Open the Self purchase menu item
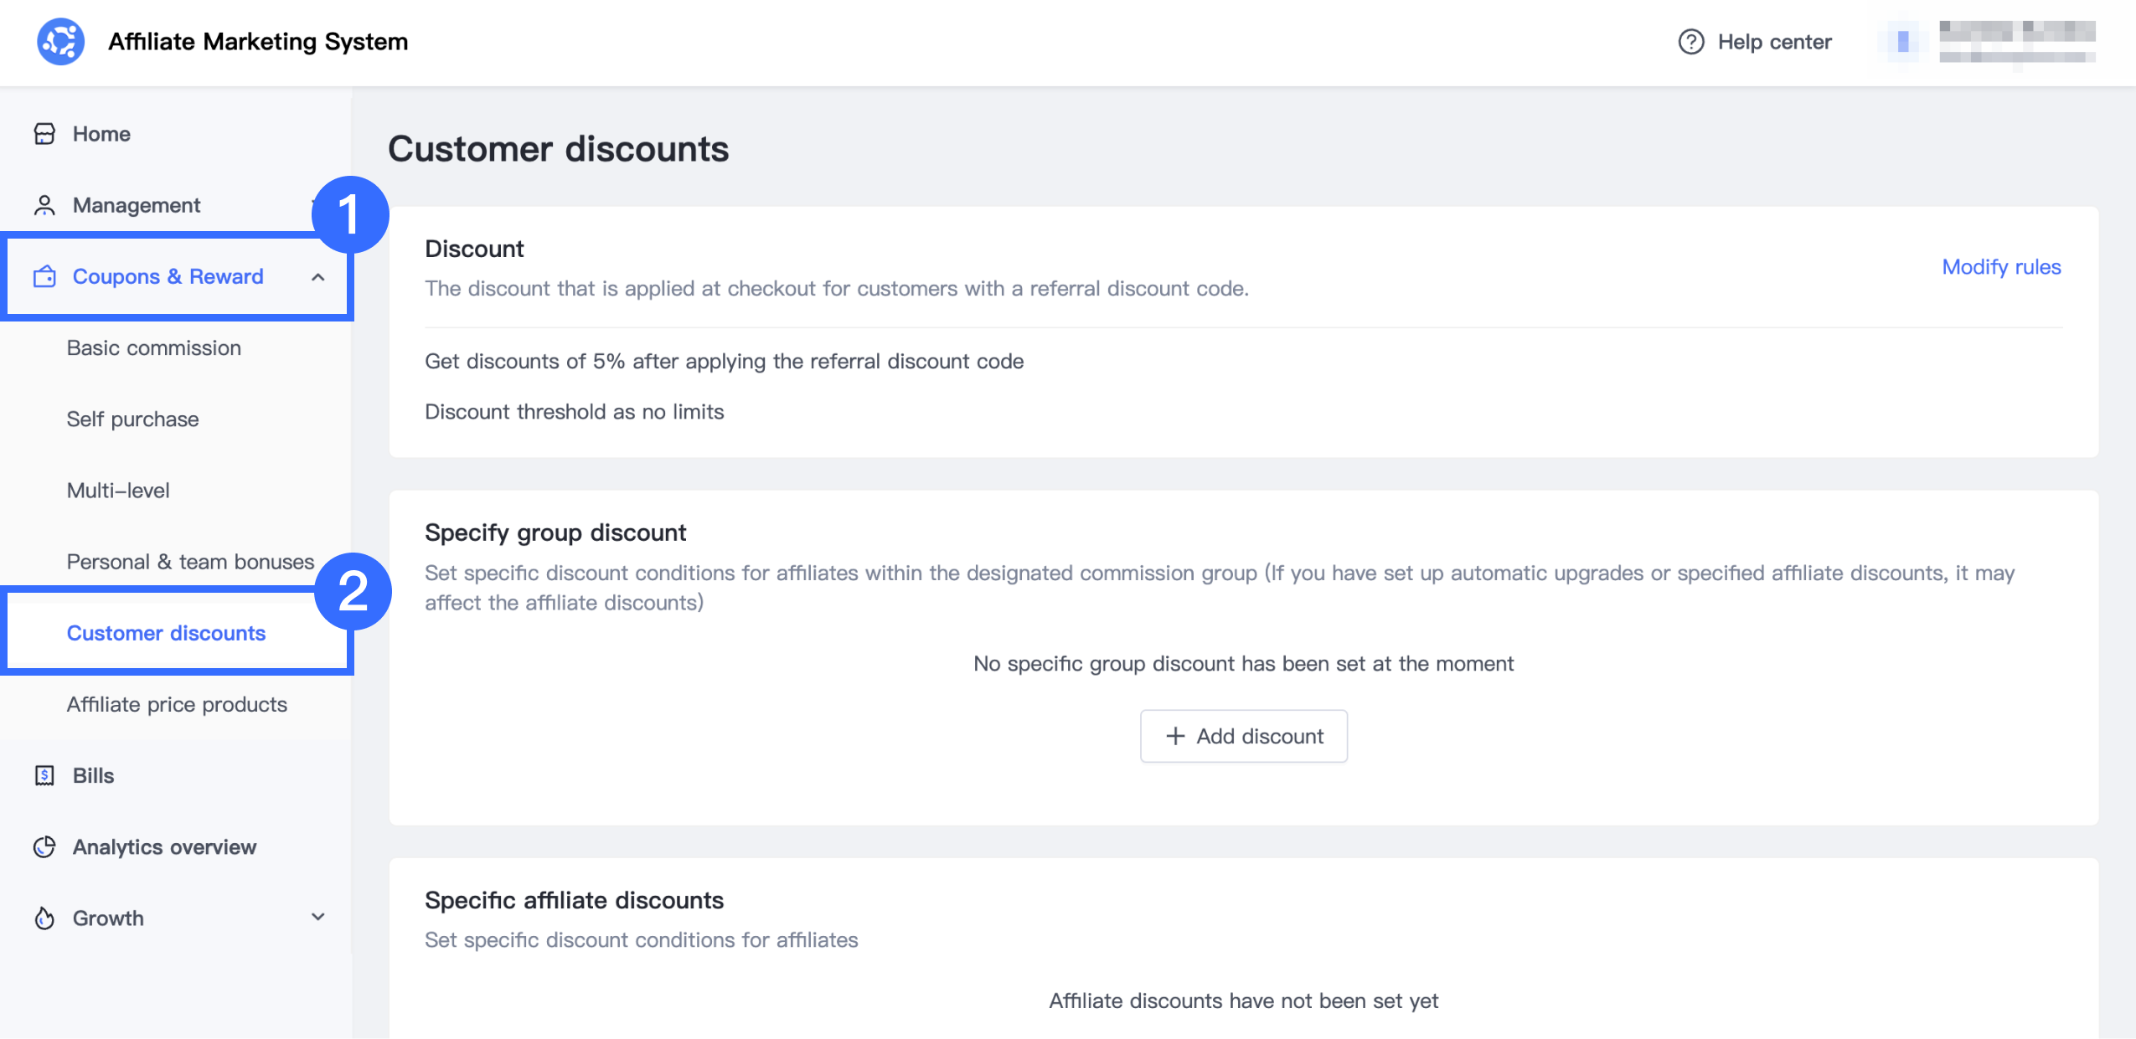2136x1039 pixels. coord(132,419)
